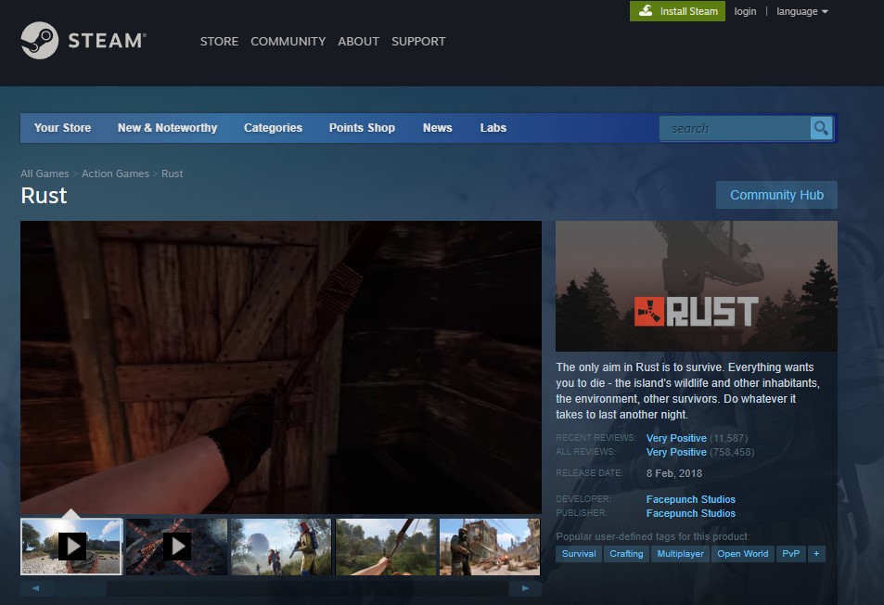The image size is (884, 605).
Task: Click the Install Steam button
Action: pos(677,11)
